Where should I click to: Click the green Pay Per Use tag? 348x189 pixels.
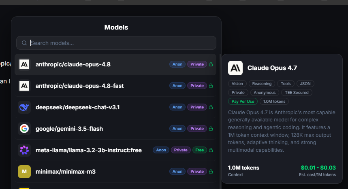[x=243, y=101]
